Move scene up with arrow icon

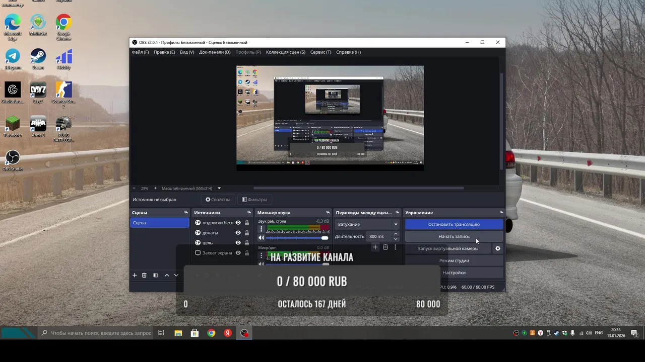coord(167,275)
